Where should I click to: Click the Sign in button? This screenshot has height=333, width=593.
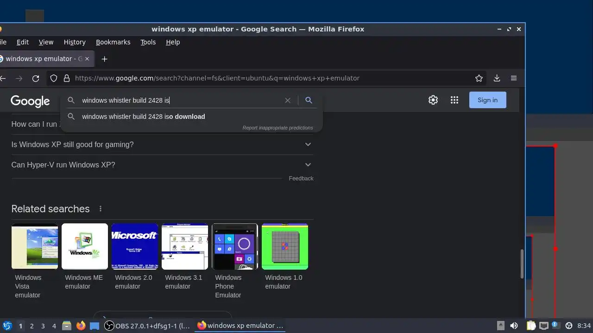487,100
